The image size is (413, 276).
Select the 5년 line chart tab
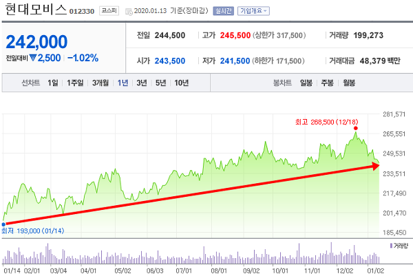[x=160, y=83]
